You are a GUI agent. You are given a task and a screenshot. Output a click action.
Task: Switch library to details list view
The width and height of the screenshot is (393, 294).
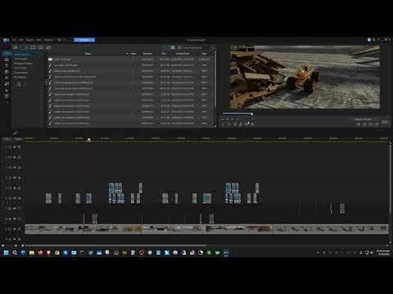[x=166, y=47]
